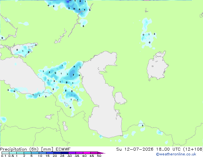Click the '30' legend scale label
Viewport: 203px width, 157px height.
coord(69,156)
